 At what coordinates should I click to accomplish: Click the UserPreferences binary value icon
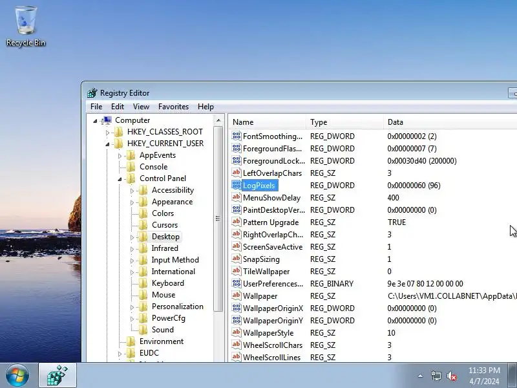[x=237, y=284]
